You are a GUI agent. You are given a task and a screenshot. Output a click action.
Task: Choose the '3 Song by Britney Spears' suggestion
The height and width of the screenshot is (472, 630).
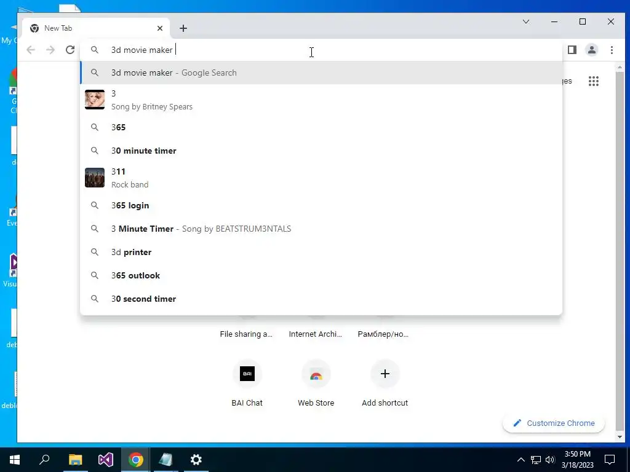point(321,100)
